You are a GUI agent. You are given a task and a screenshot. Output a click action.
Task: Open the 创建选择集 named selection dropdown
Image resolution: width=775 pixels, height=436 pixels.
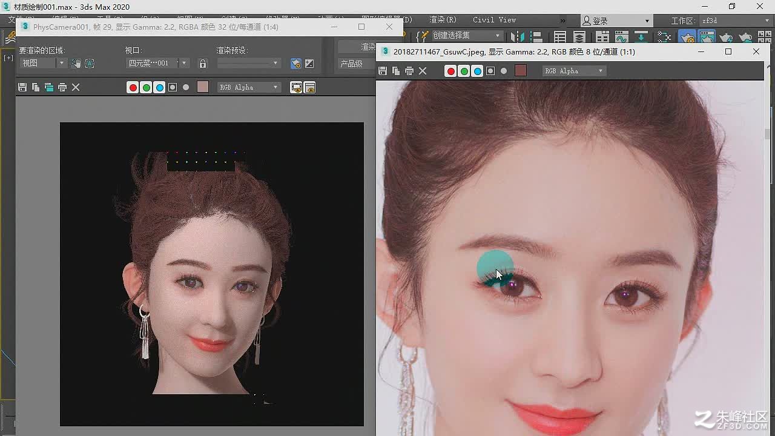[467, 36]
